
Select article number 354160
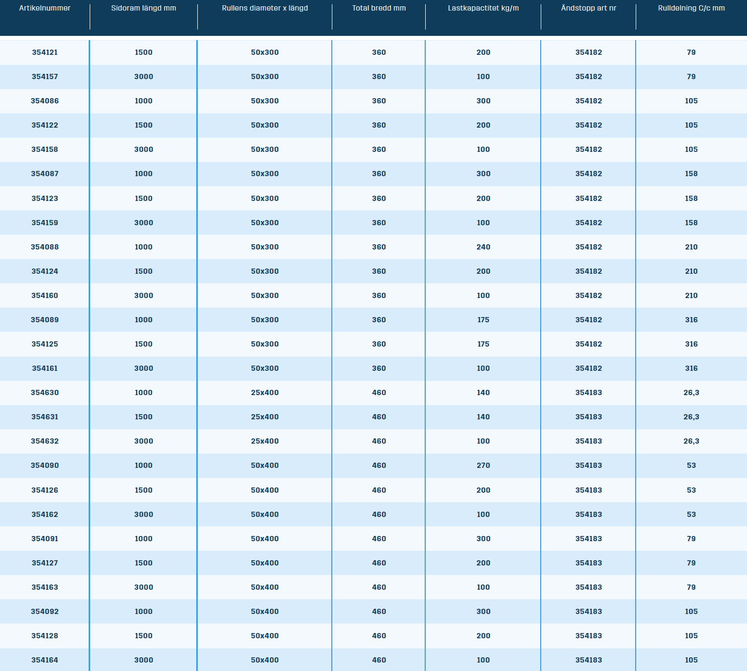45,296
